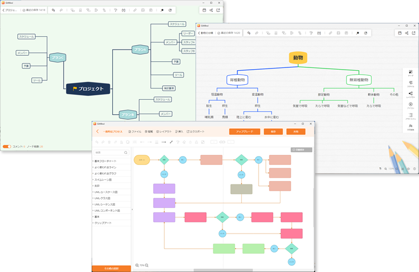Click the その他の図形 button at sidebar bottom
Viewport: 419px width, 272px height.
pos(111,269)
